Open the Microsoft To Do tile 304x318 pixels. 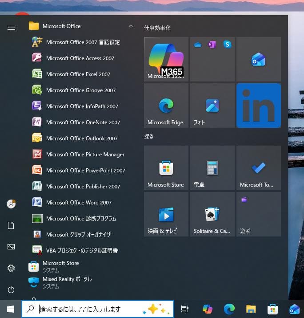click(x=259, y=168)
